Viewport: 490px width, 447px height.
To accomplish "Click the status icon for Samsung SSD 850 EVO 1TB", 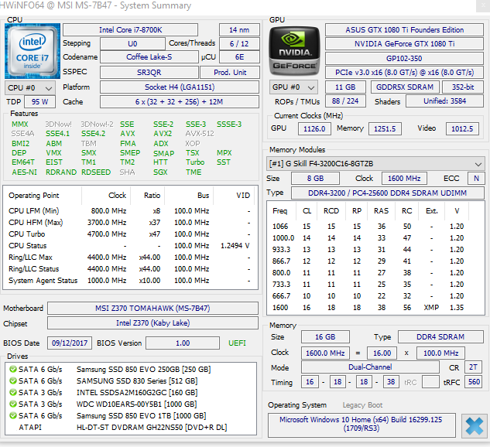I will [13, 415].
